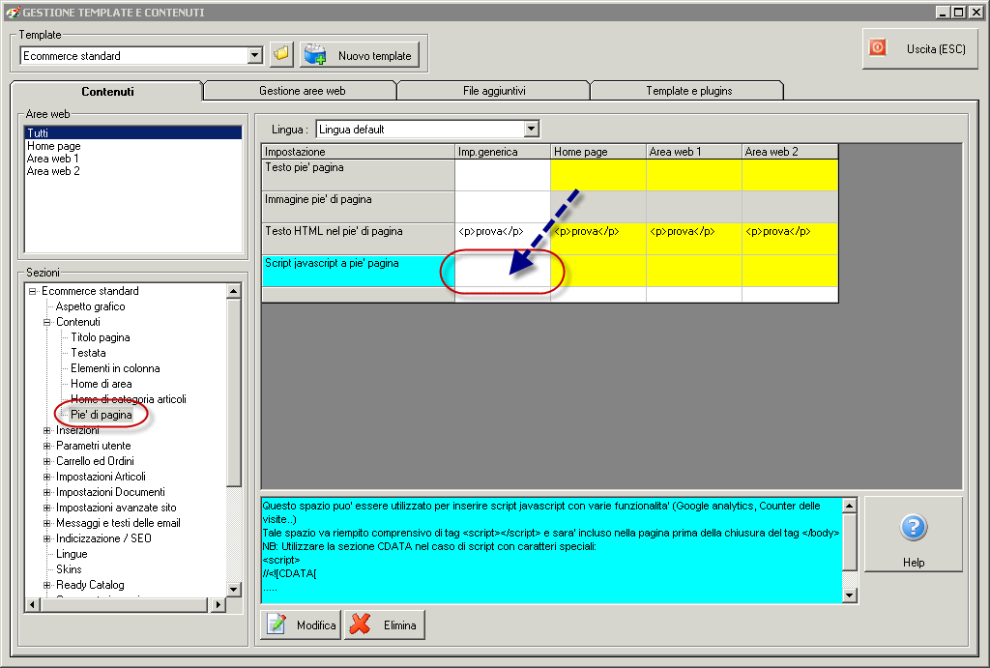Expand the Inserzioni tree node
The width and height of the screenshot is (990, 668).
(x=46, y=430)
